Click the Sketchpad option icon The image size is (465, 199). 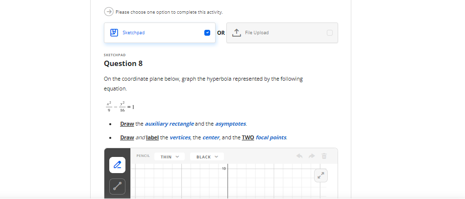(114, 33)
